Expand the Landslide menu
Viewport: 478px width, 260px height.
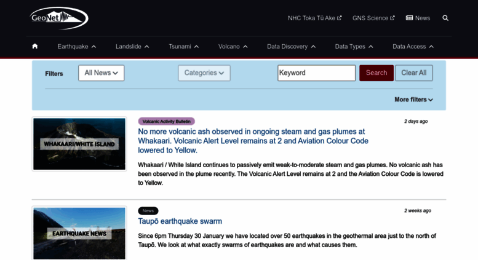point(132,47)
